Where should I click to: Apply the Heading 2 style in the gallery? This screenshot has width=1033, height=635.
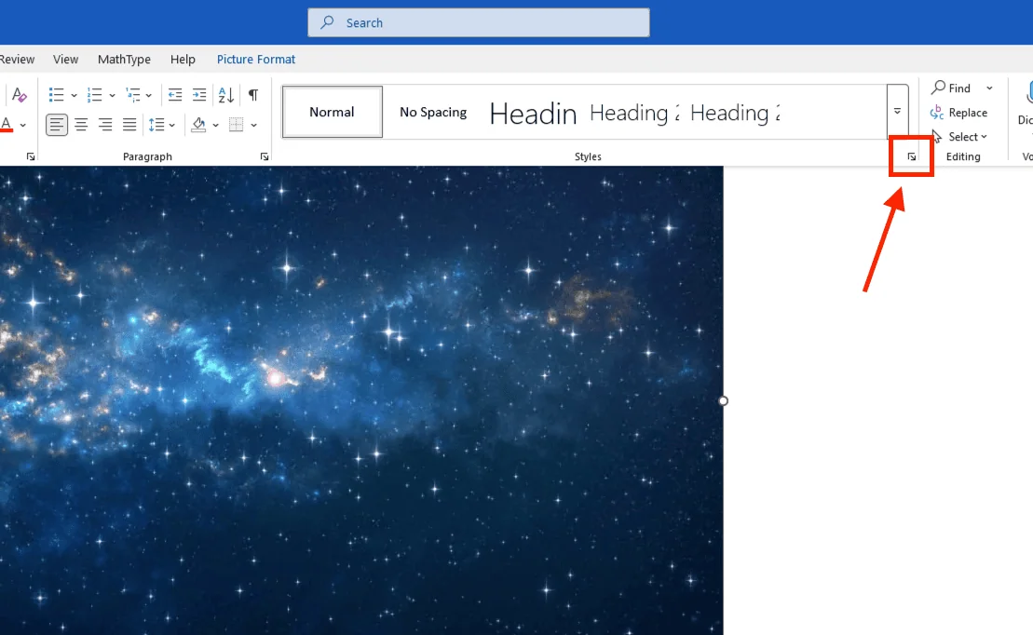click(x=633, y=114)
